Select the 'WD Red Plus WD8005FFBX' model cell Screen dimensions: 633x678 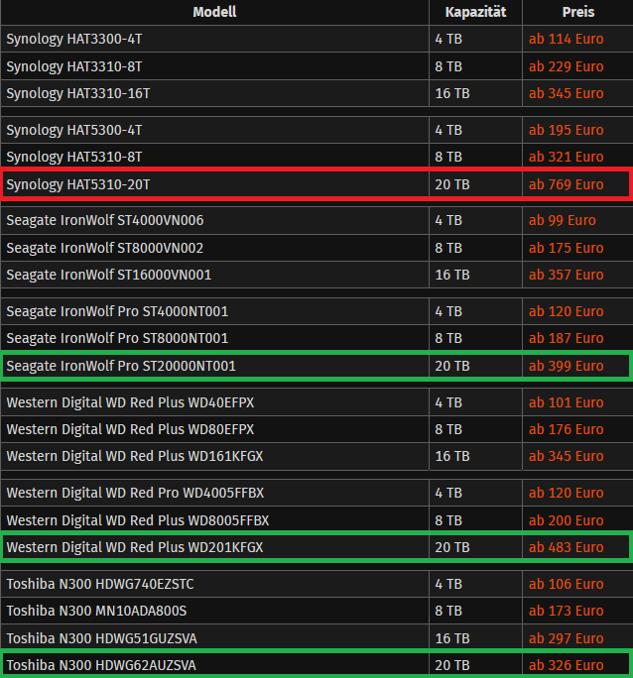coord(214,520)
